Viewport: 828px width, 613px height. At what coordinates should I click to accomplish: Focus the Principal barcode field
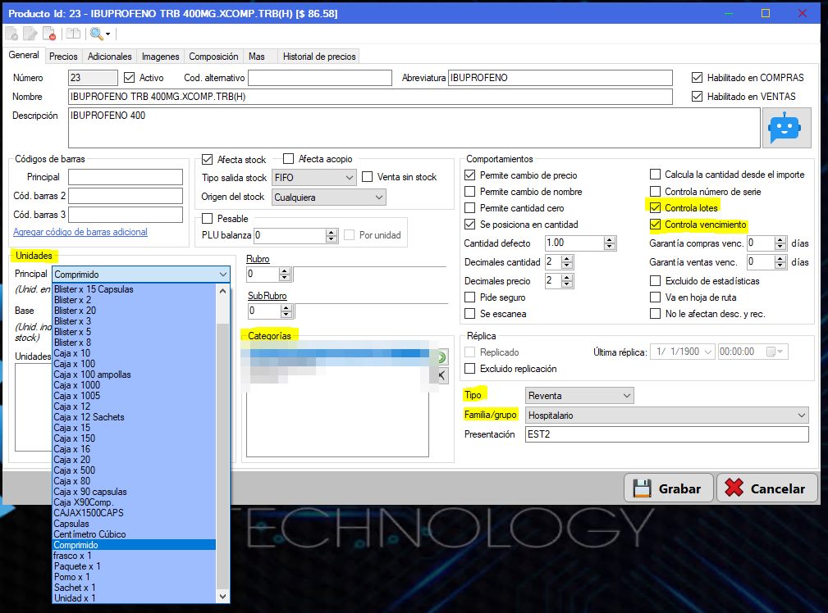(126, 177)
